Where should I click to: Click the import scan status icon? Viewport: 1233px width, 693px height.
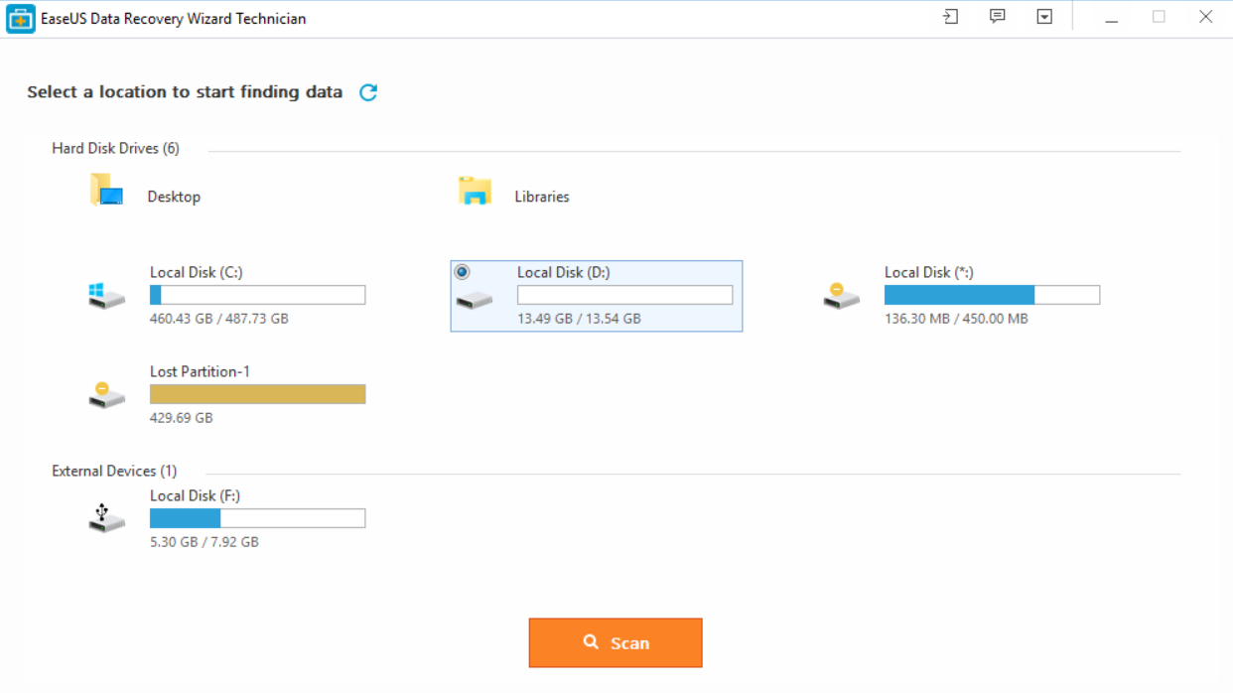[950, 17]
